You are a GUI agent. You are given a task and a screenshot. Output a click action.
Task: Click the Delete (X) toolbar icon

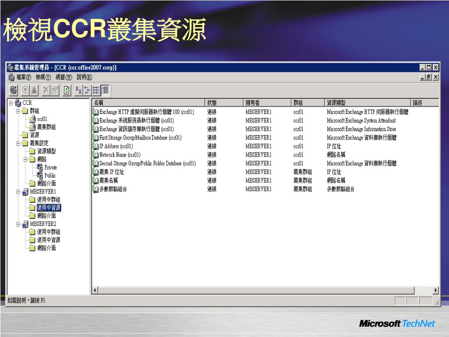46,90
